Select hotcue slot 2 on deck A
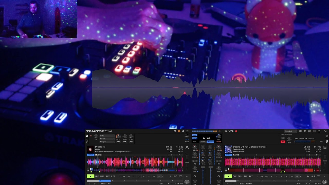 pyautogui.click(x=105, y=181)
